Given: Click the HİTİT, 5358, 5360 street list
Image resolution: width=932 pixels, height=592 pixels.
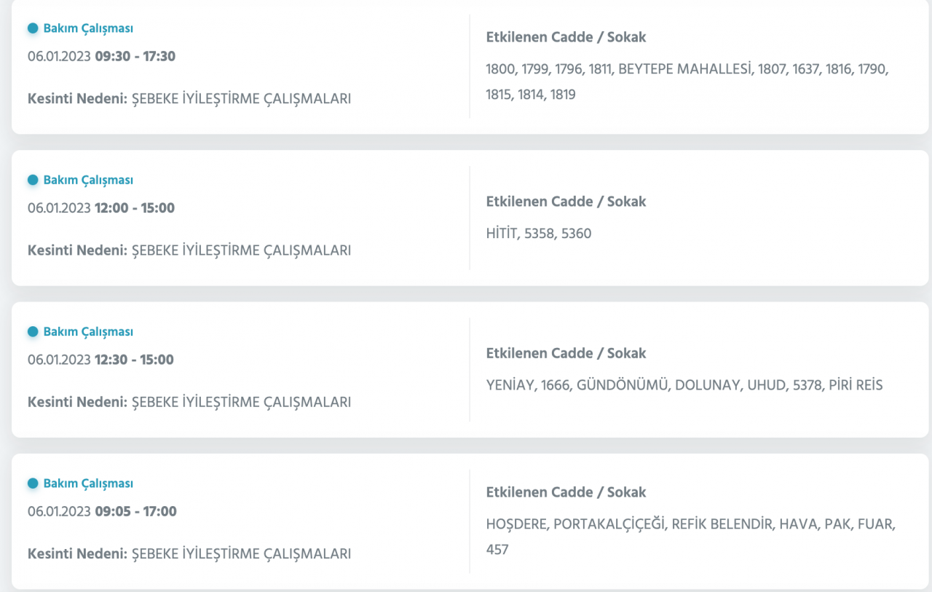Looking at the screenshot, I should [538, 234].
